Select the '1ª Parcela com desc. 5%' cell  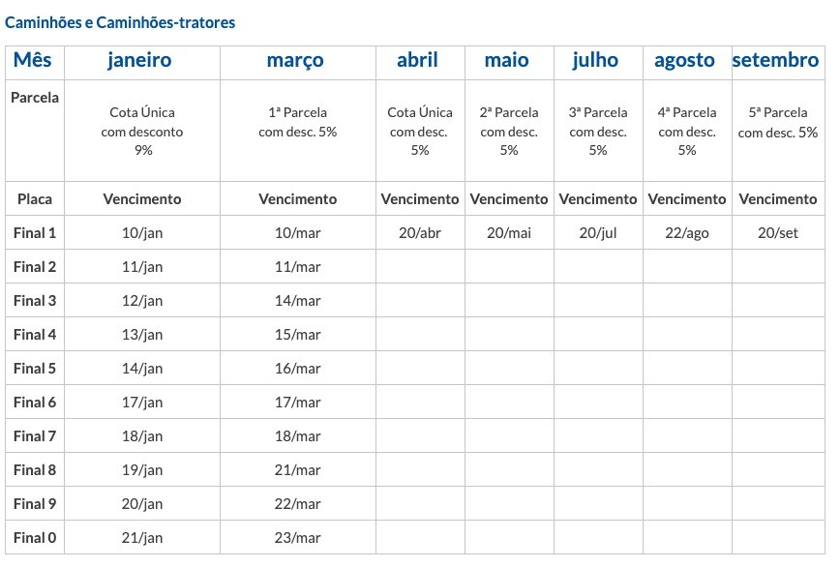(297, 122)
